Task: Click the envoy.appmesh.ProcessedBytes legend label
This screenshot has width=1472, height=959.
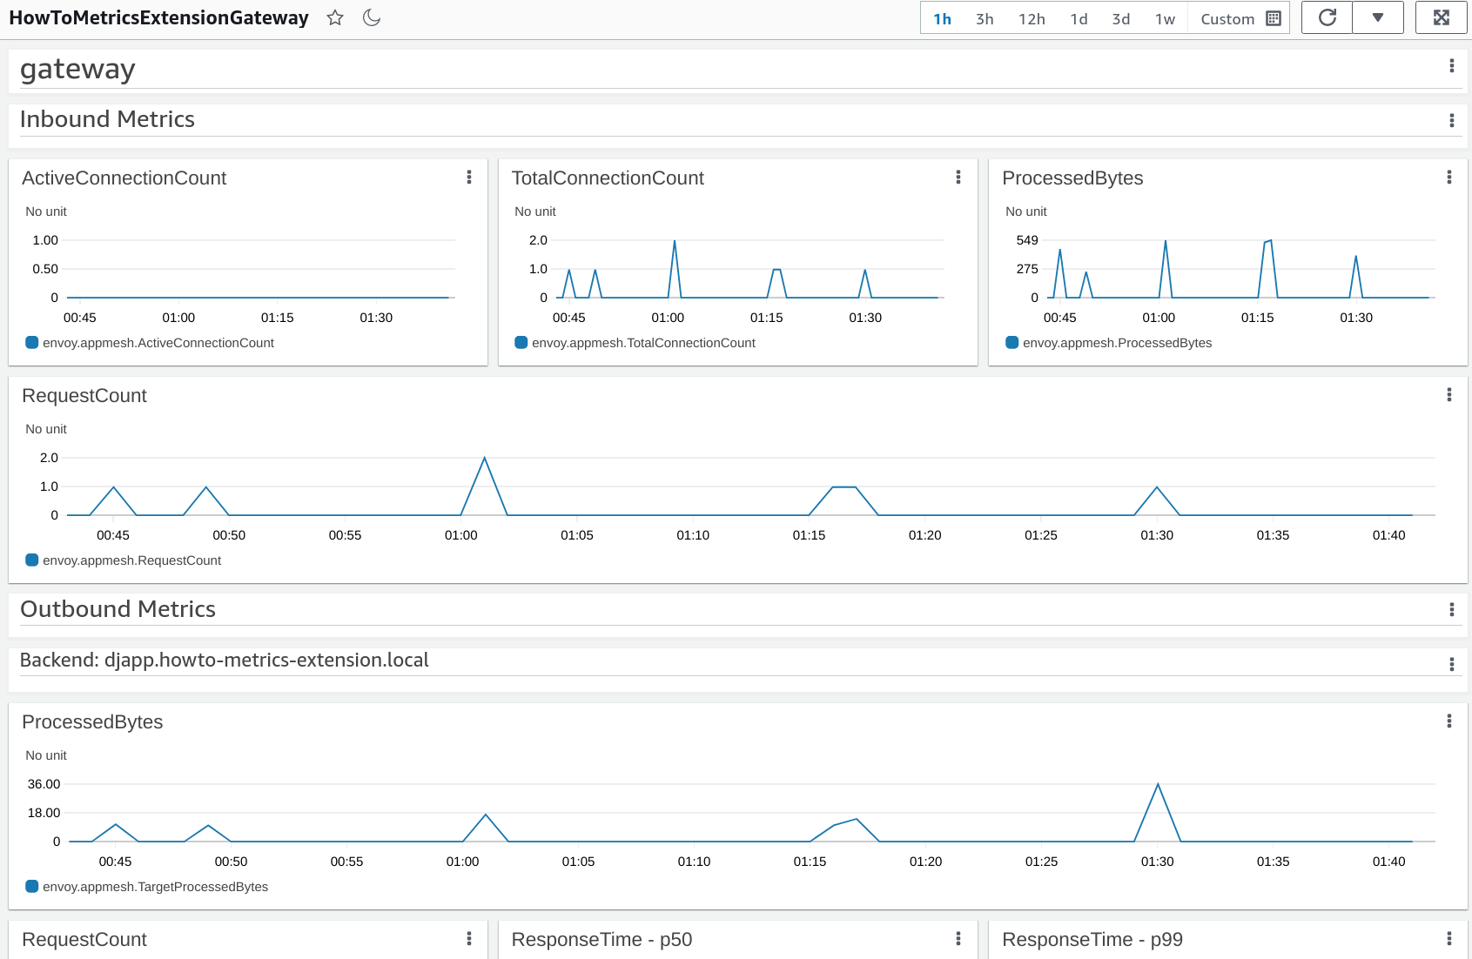Action: click(x=1117, y=343)
